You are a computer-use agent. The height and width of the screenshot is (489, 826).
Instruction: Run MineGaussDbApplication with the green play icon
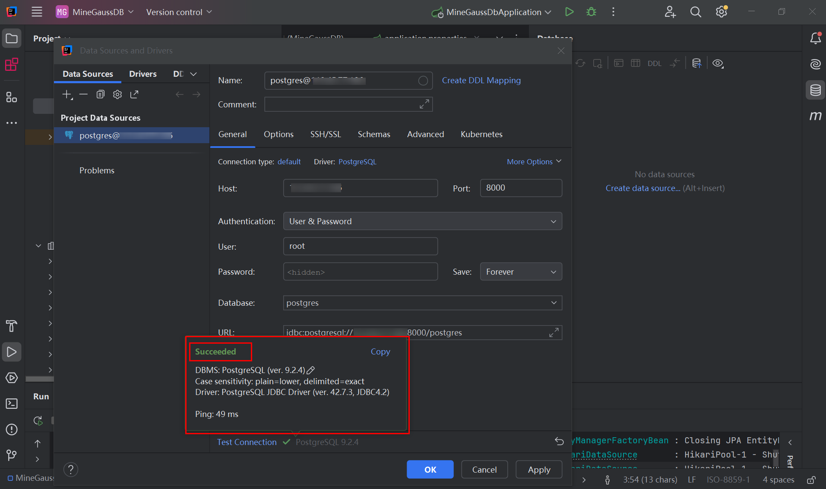coord(569,12)
